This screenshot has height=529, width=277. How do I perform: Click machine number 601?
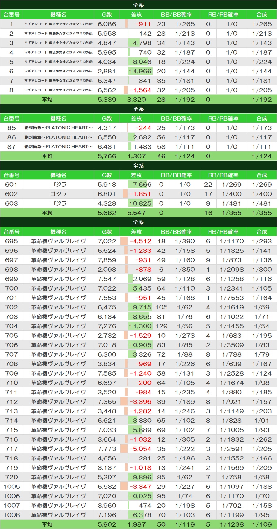12,185
